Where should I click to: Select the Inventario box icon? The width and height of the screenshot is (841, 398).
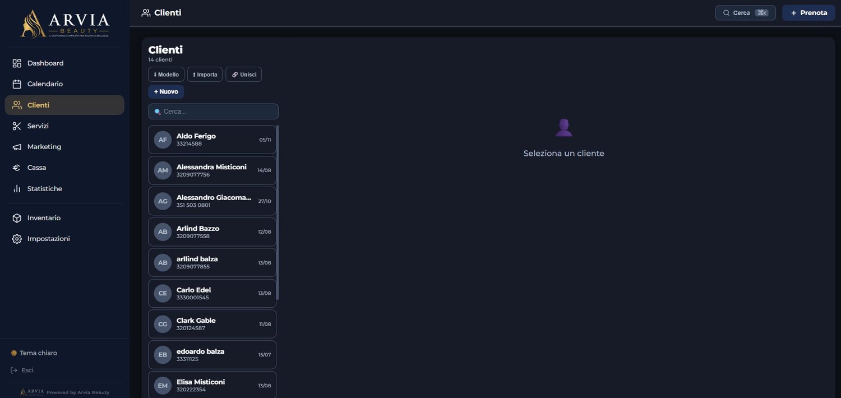17,218
